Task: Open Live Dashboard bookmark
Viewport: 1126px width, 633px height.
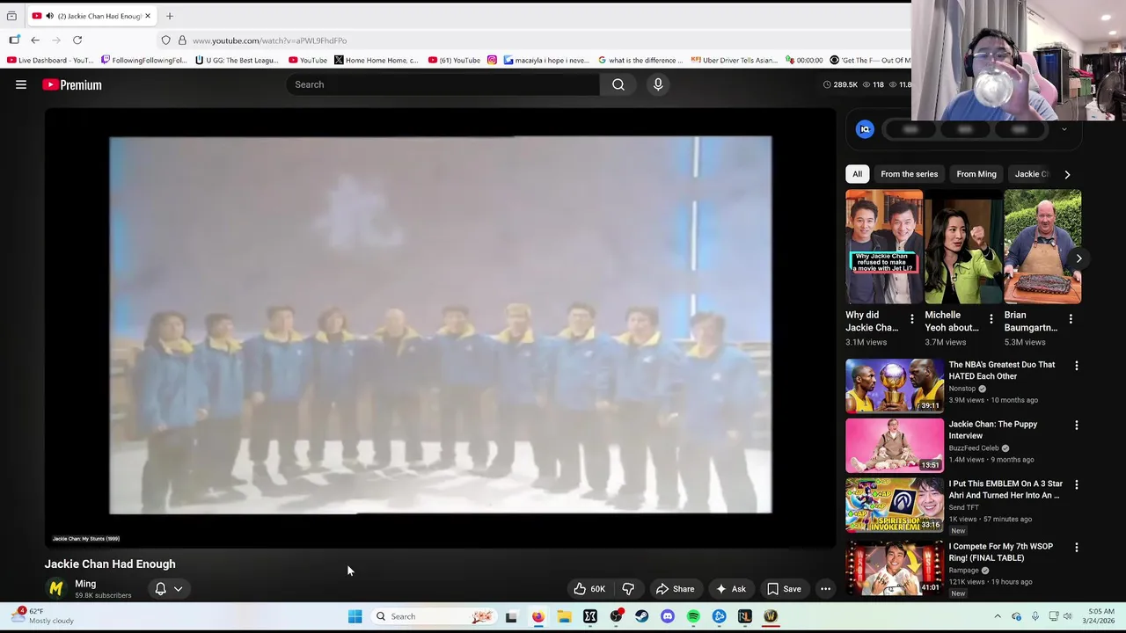Action: [x=48, y=60]
